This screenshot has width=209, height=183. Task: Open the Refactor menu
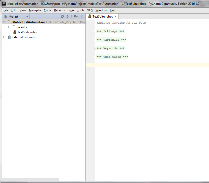[60, 10]
